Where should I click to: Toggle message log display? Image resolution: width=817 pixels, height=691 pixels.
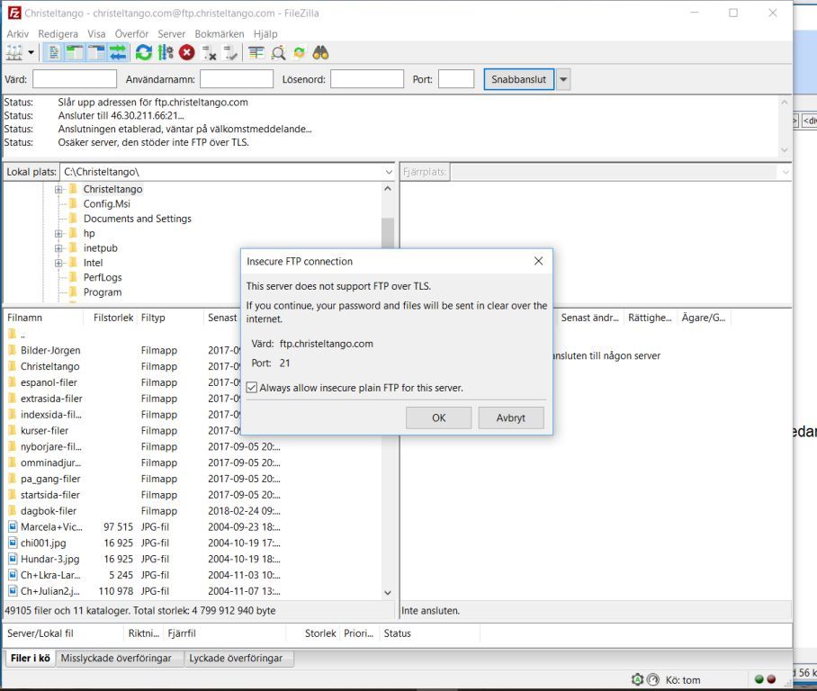coord(54,52)
